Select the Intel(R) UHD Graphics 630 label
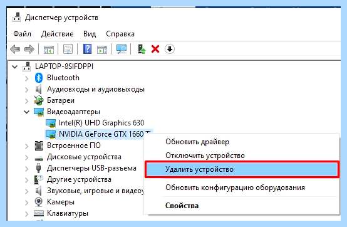 coord(101,123)
